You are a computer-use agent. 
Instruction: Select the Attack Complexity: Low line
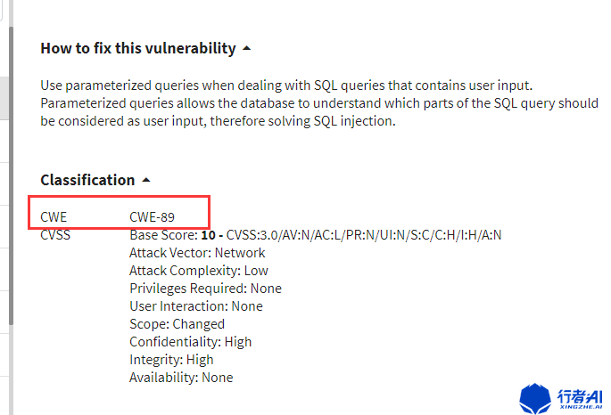199,271
